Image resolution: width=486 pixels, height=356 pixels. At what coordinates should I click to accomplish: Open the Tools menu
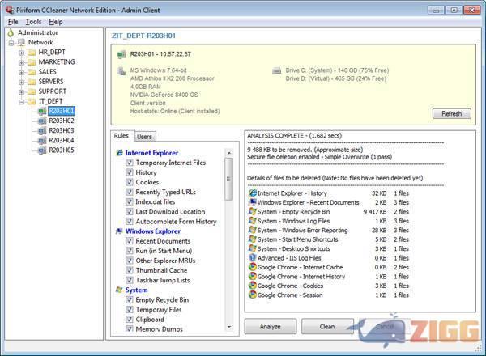pos(33,22)
